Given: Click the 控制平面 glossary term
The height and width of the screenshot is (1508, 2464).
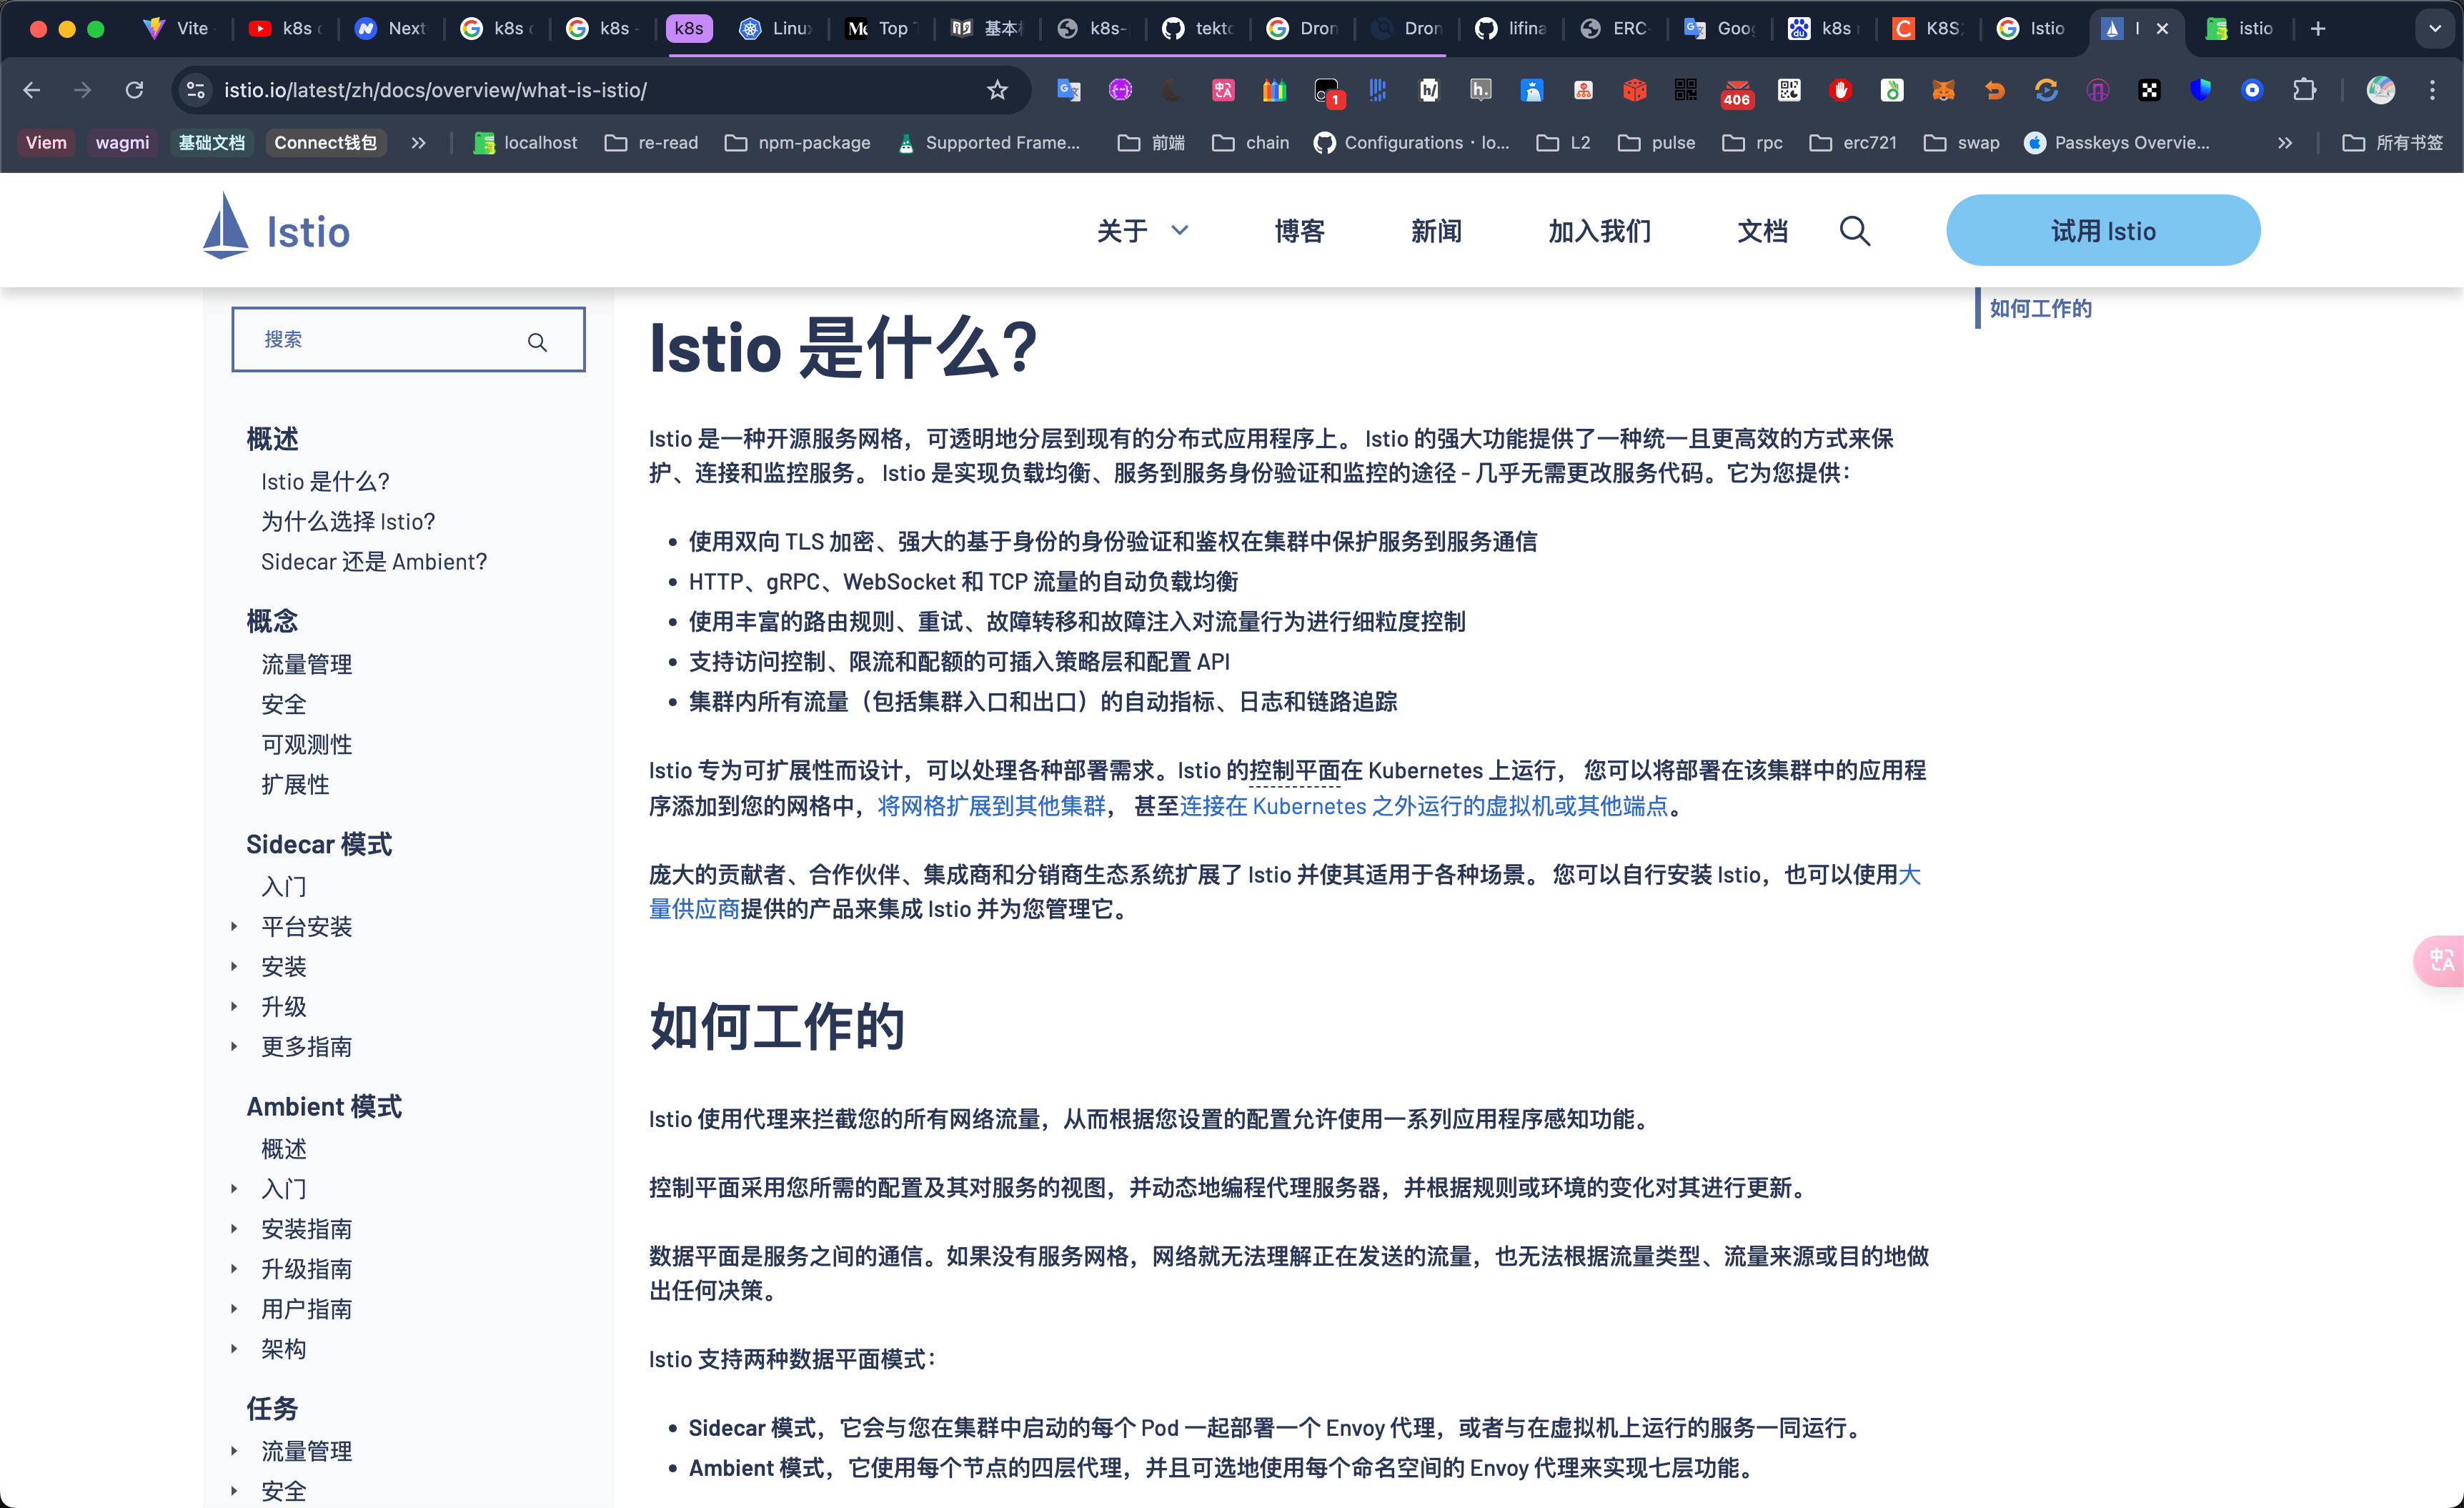Looking at the screenshot, I should 1294,770.
